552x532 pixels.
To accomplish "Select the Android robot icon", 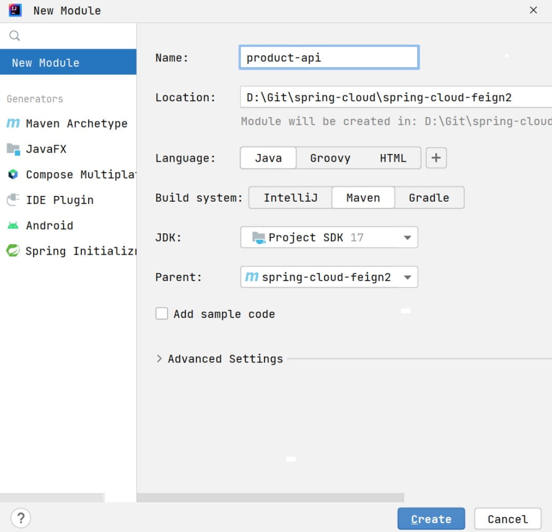I will coord(13,226).
